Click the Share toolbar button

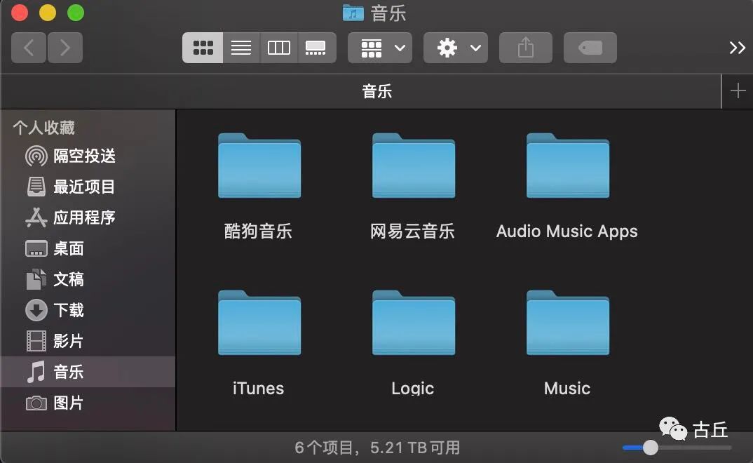point(525,48)
